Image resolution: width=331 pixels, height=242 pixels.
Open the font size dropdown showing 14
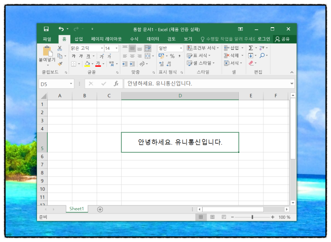(117, 49)
